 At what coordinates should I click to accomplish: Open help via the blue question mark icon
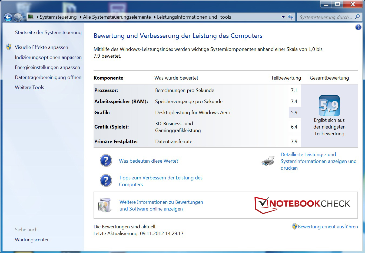[358, 27]
